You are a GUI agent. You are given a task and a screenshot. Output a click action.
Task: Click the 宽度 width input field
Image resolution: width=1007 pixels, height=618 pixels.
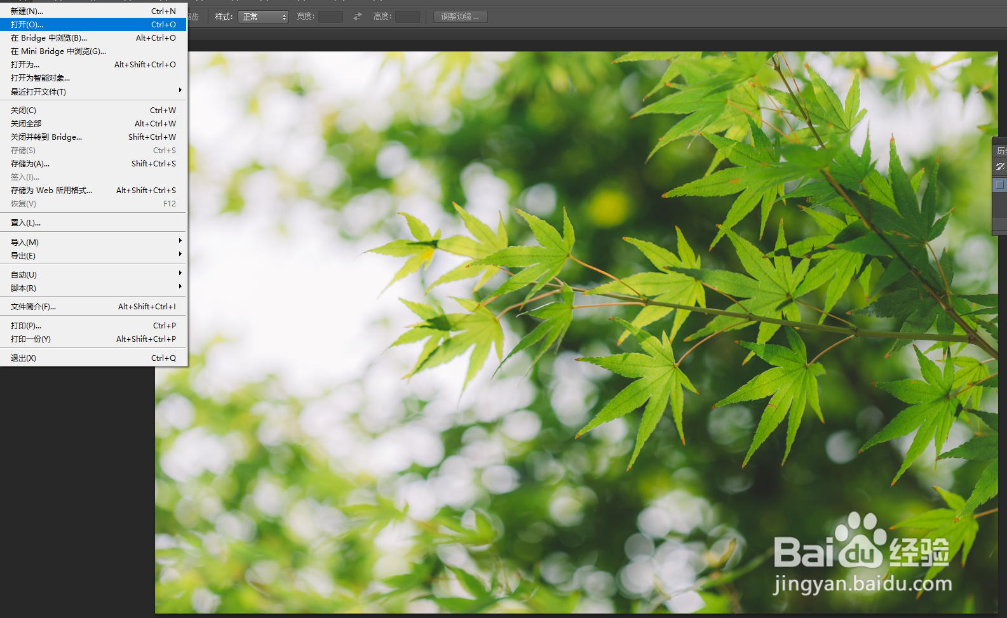330,17
